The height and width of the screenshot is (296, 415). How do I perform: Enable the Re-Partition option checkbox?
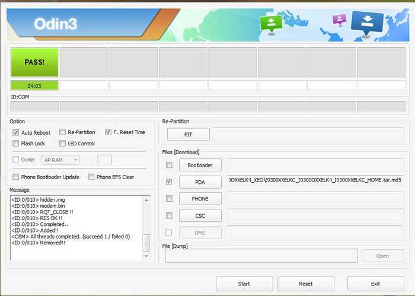(x=62, y=132)
